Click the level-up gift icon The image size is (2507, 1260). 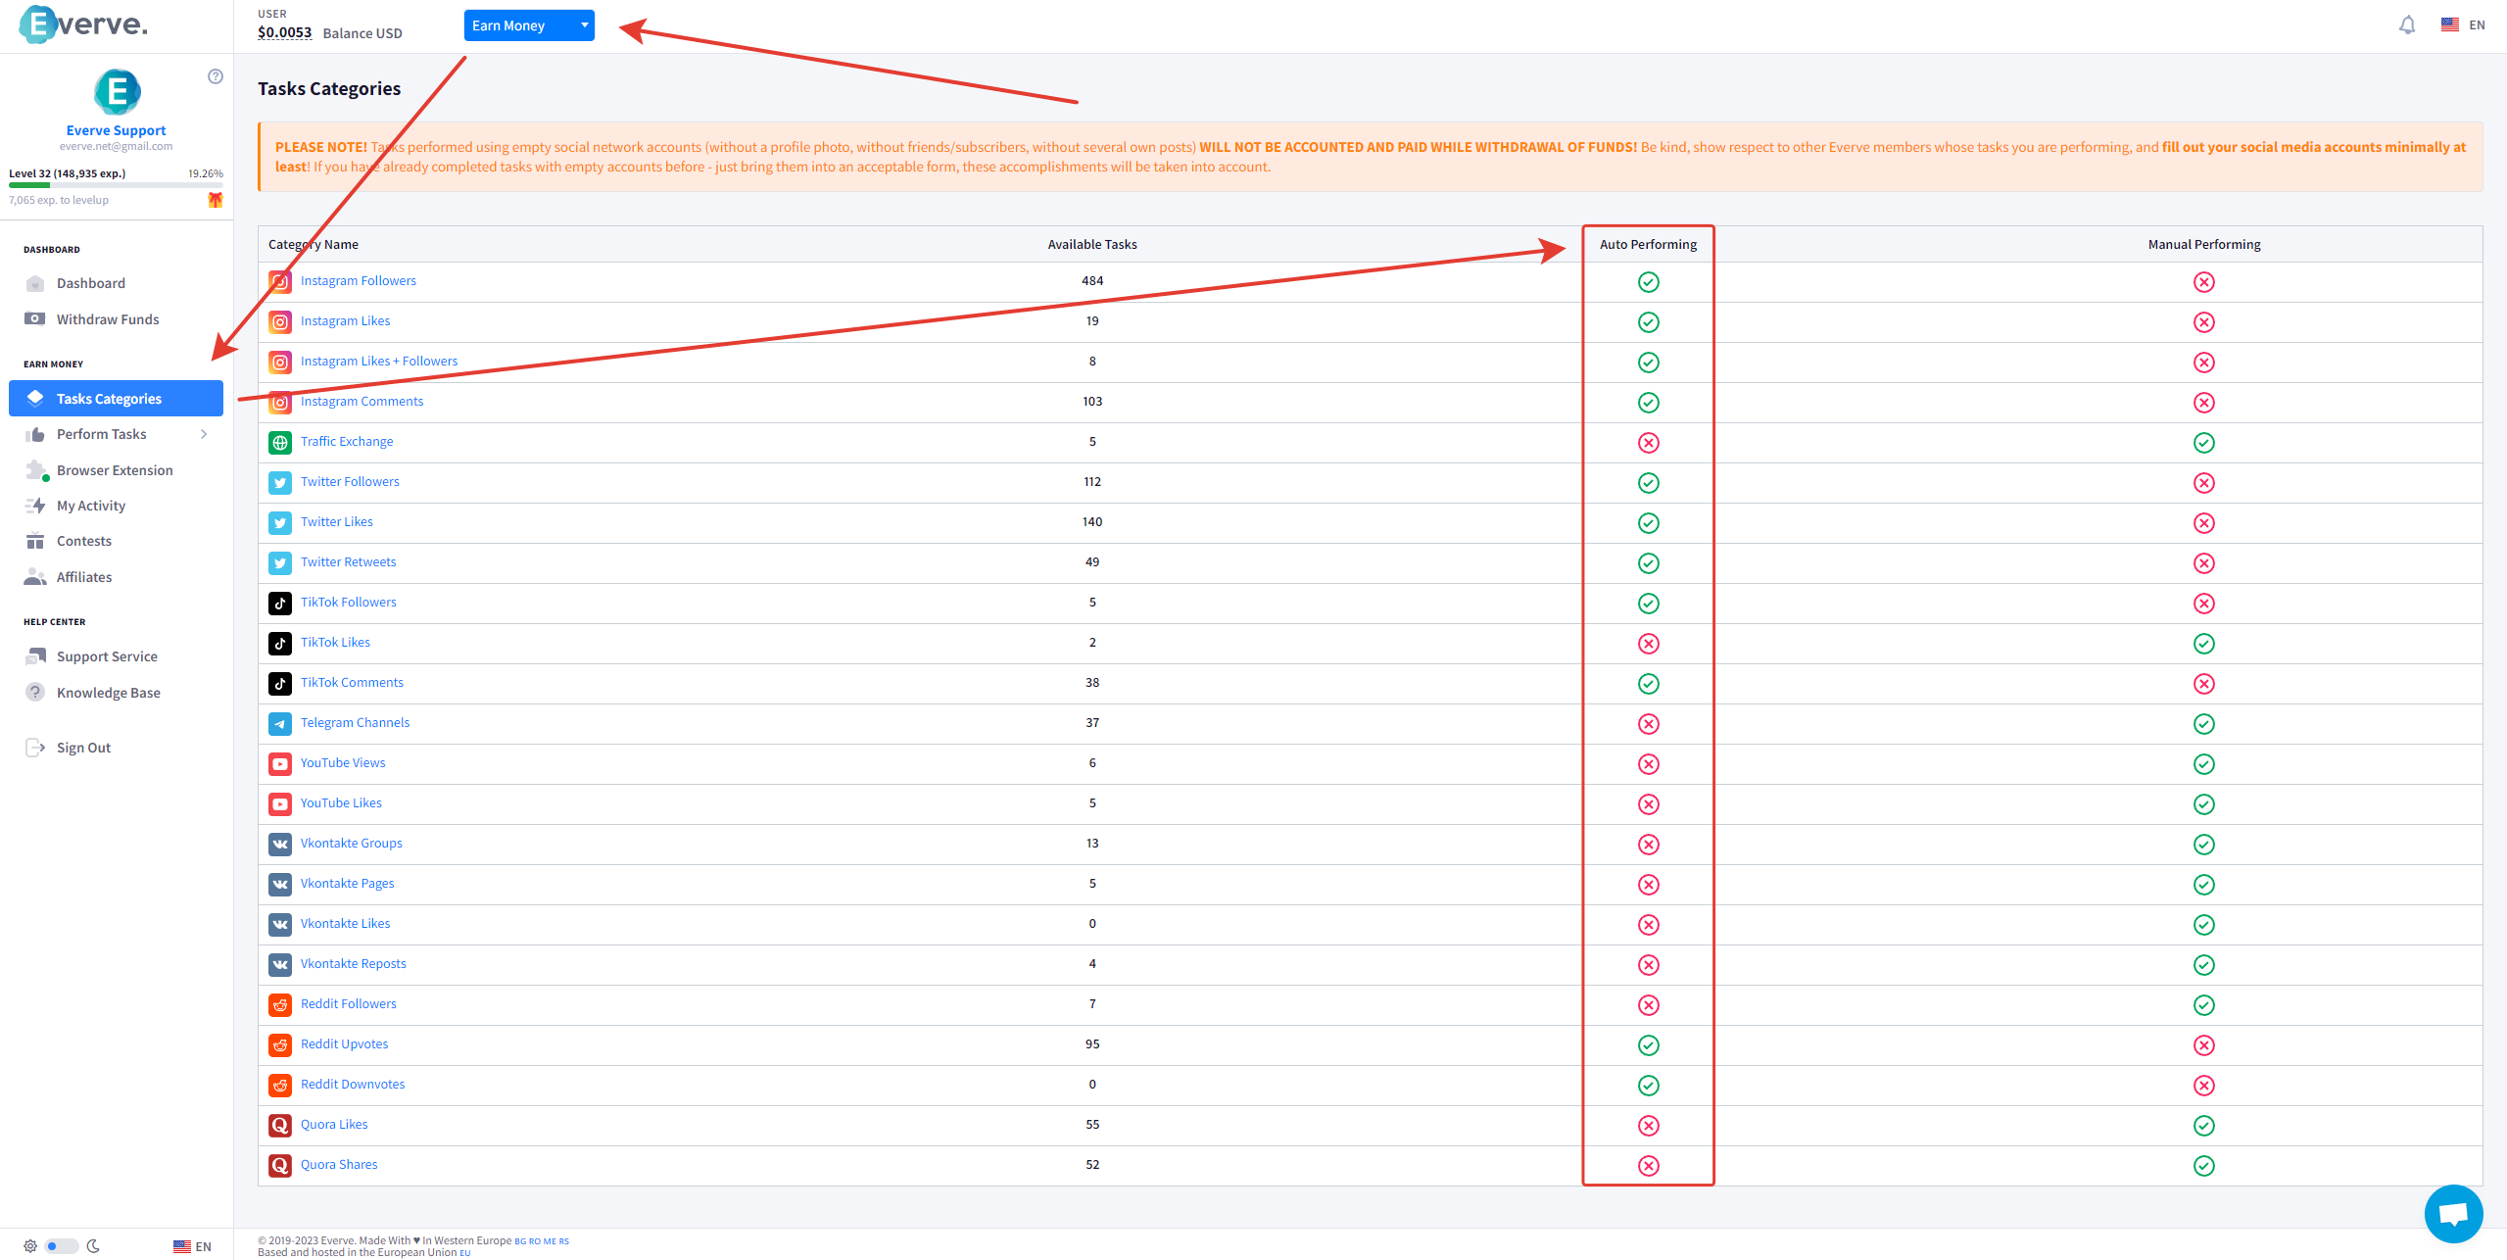(216, 200)
